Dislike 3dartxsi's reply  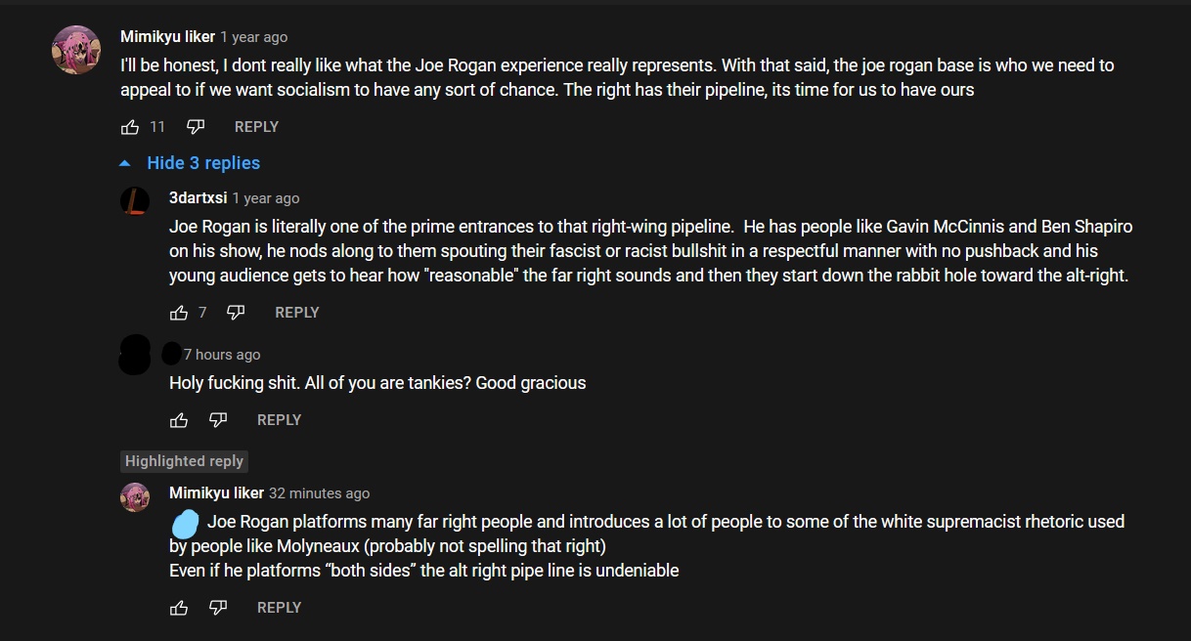click(x=236, y=313)
